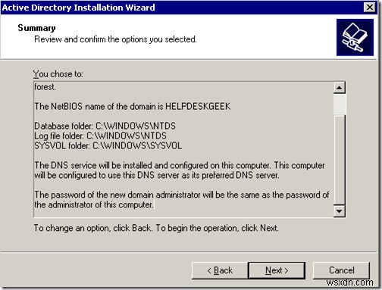Click the Next button to begin operation
382x290 pixels.
(x=277, y=270)
